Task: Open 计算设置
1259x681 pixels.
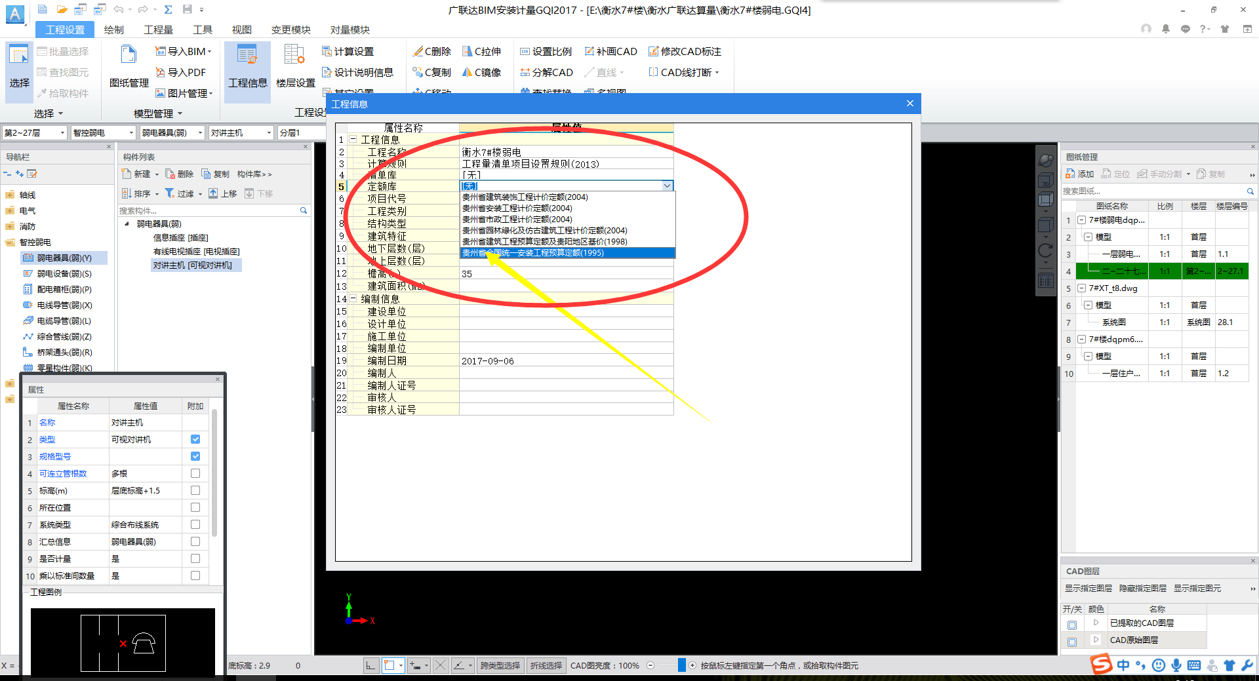Action: [348, 51]
